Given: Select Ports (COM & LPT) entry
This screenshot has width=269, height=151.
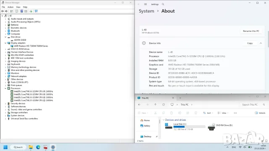Looking at the screenshot, I should (x=19, y=82).
